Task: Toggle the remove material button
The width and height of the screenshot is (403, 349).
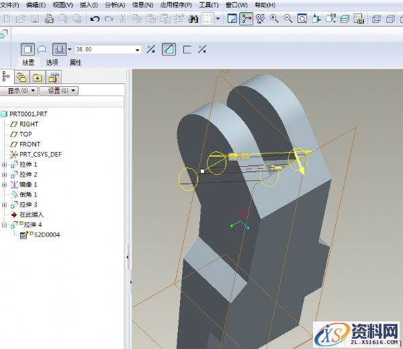Action: 169,49
